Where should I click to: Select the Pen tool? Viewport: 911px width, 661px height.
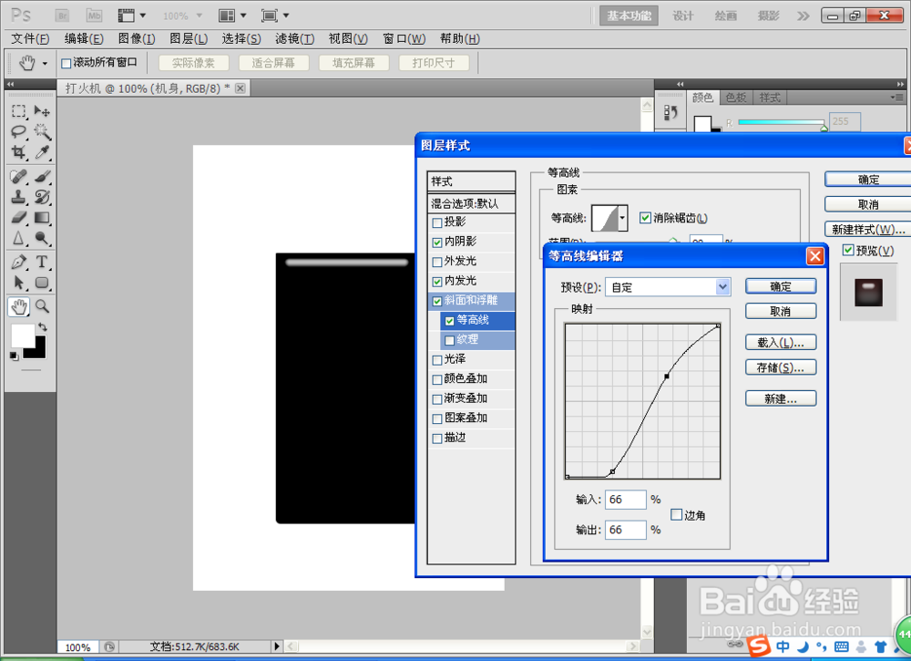coord(18,262)
